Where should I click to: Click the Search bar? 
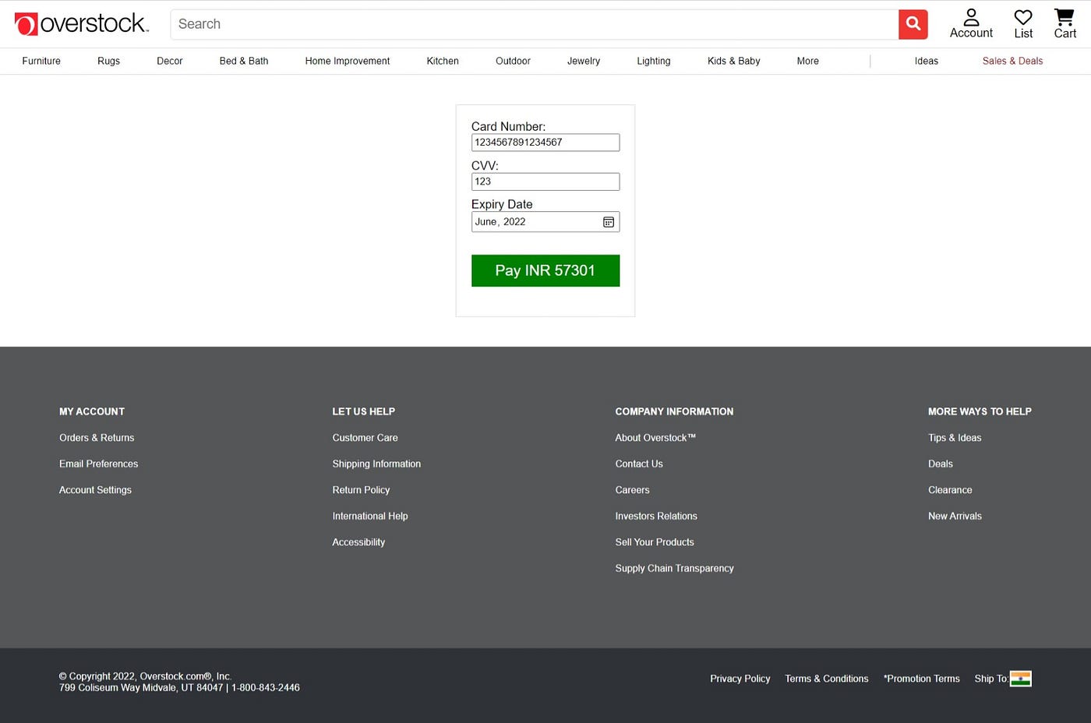click(x=538, y=24)
